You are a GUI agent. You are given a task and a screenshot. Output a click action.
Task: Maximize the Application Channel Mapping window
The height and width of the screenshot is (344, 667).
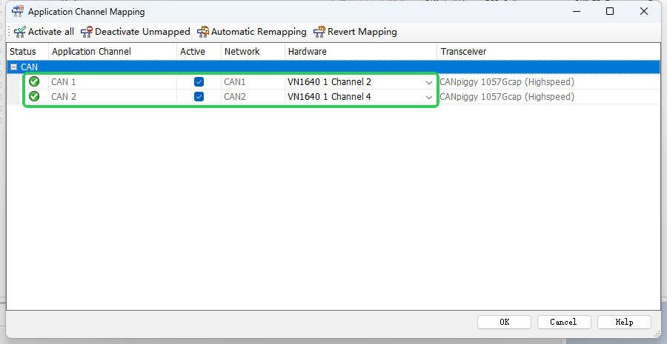point(610,12)
